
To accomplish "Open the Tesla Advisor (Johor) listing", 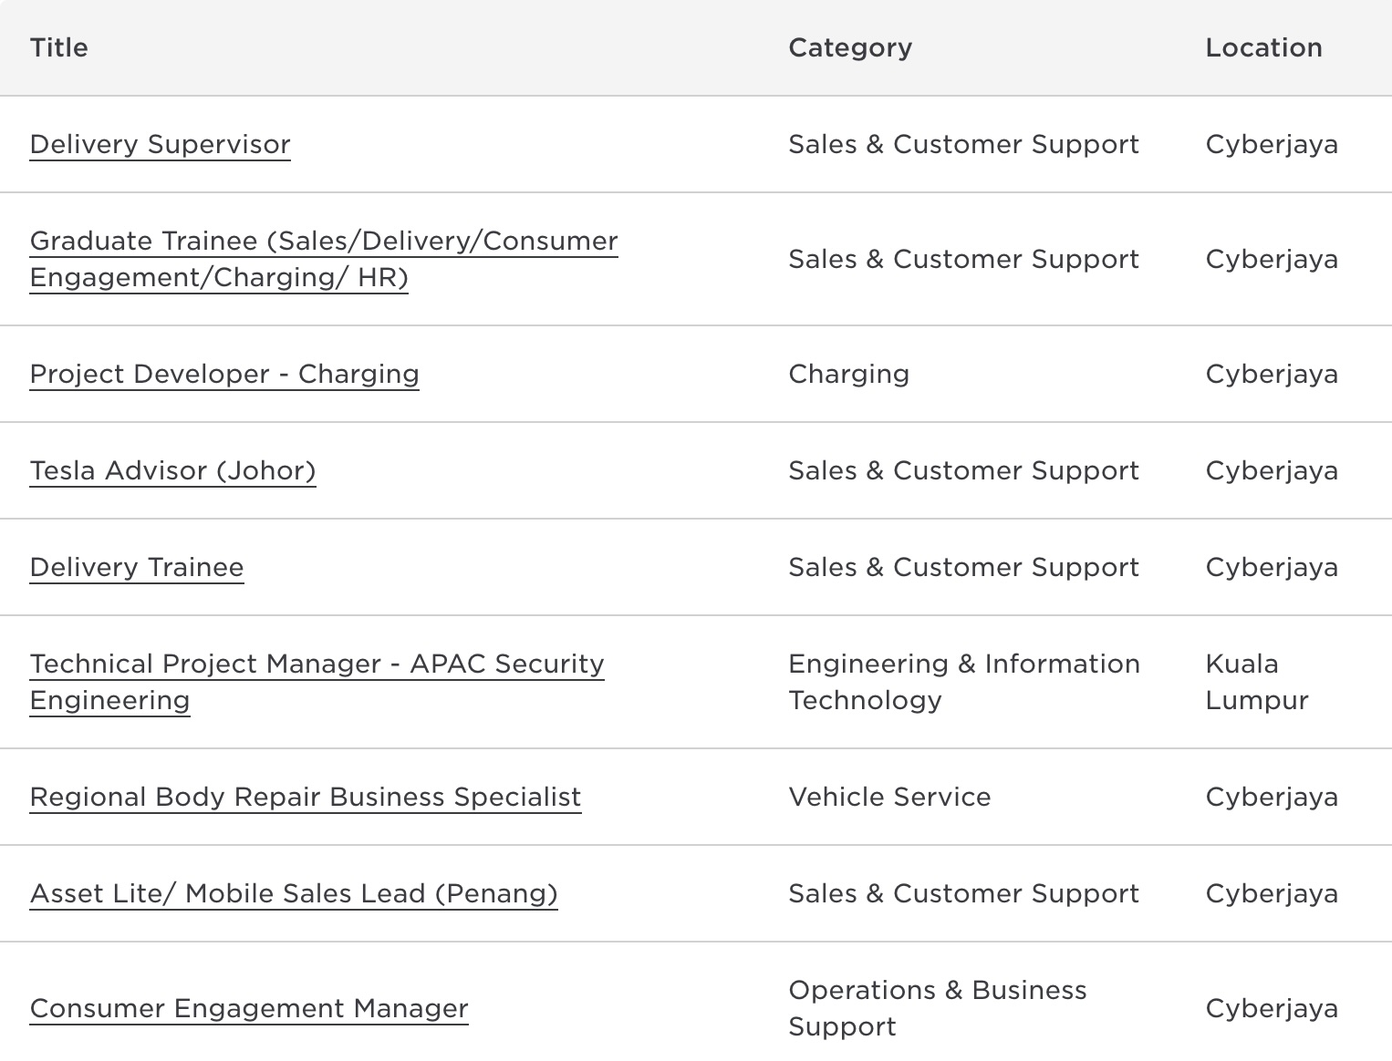I will 172,470.
